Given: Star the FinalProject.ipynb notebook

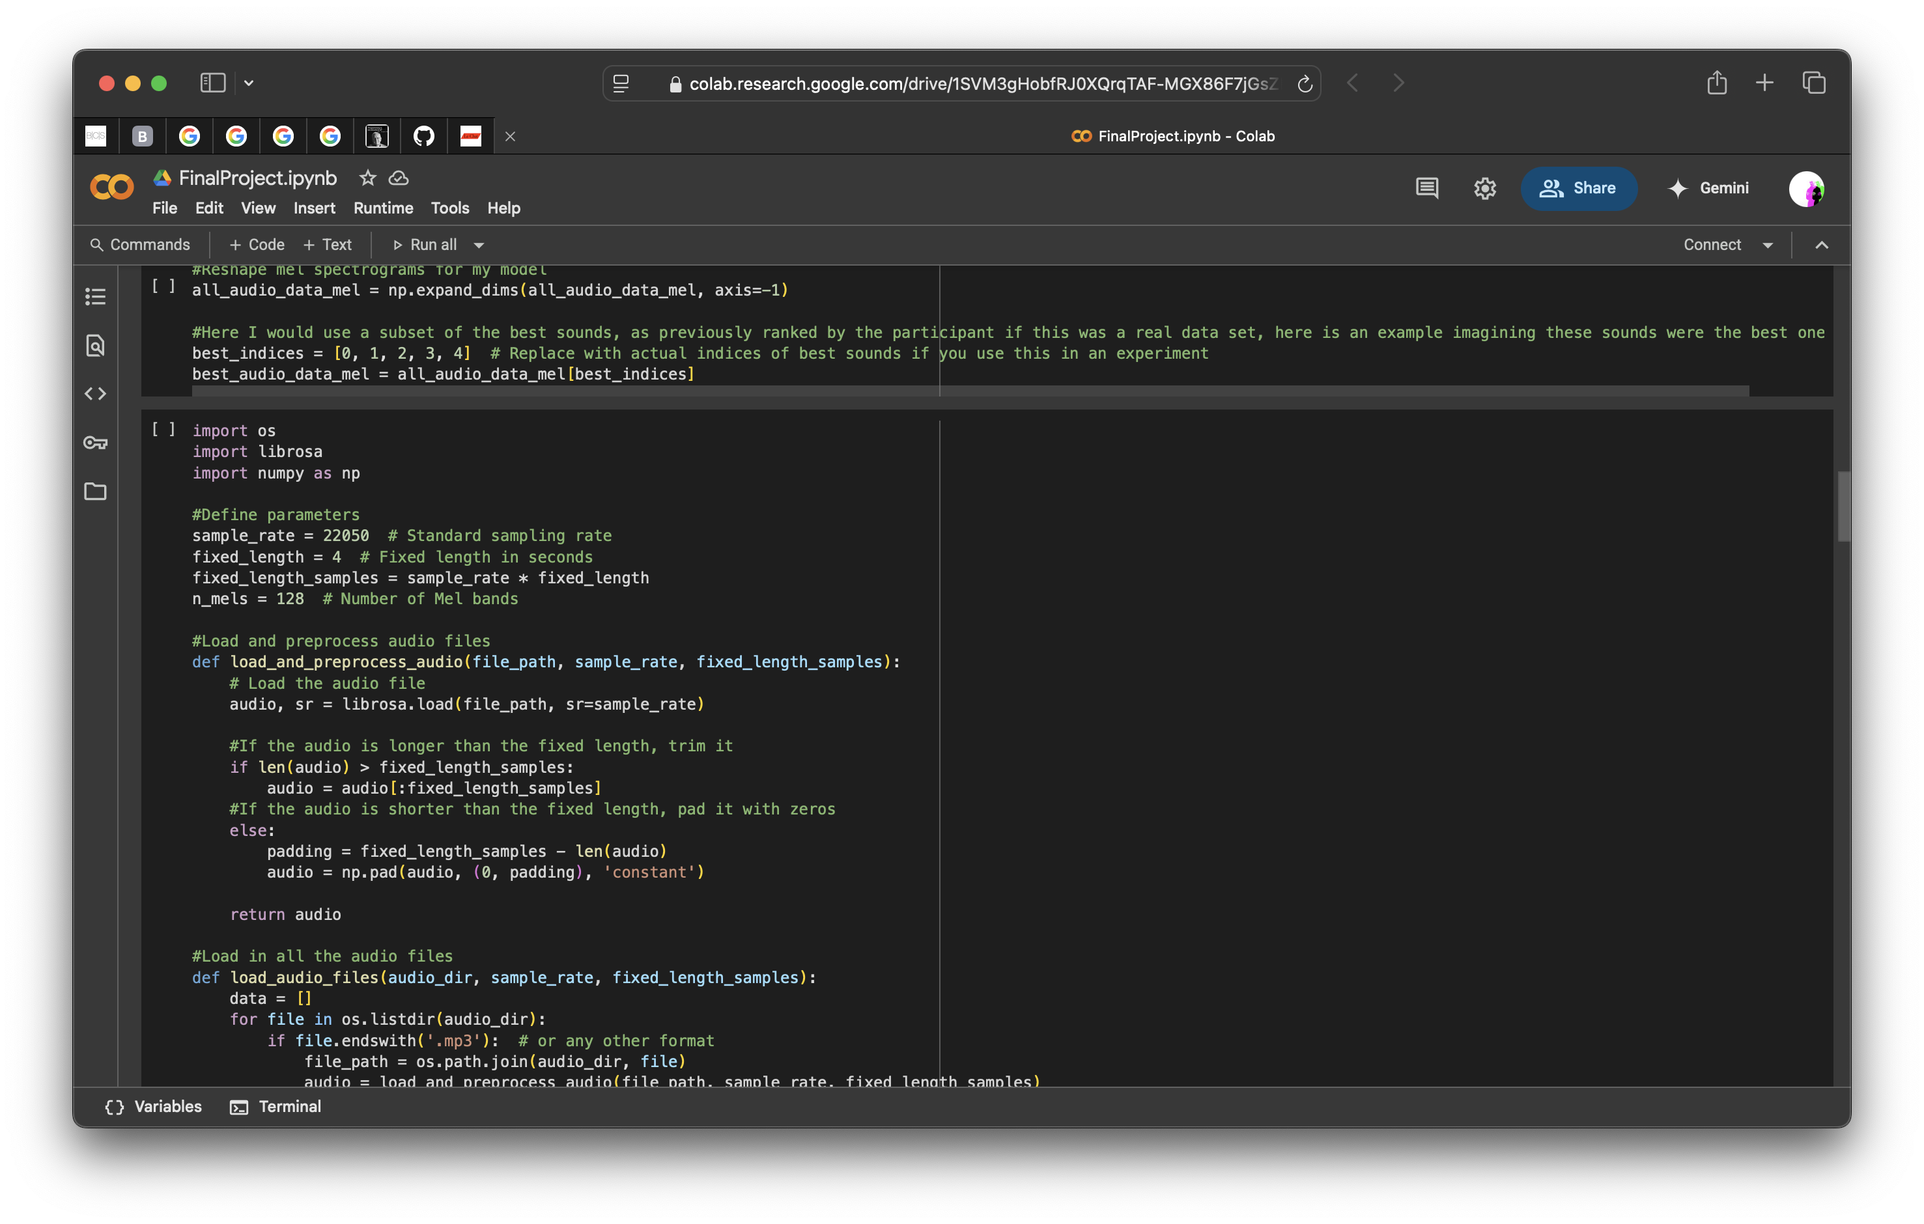Looking at the screenshot, I should (367, 178).
